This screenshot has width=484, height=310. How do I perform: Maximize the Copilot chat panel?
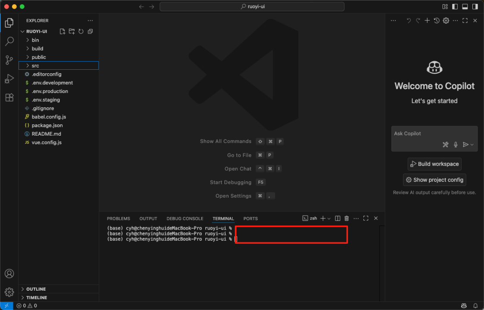click(x=465, y=21)
